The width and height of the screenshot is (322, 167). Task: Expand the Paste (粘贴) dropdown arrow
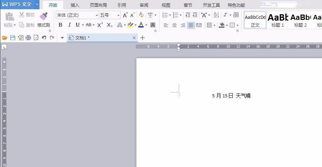pyautogui.click(x=15, y=25)
